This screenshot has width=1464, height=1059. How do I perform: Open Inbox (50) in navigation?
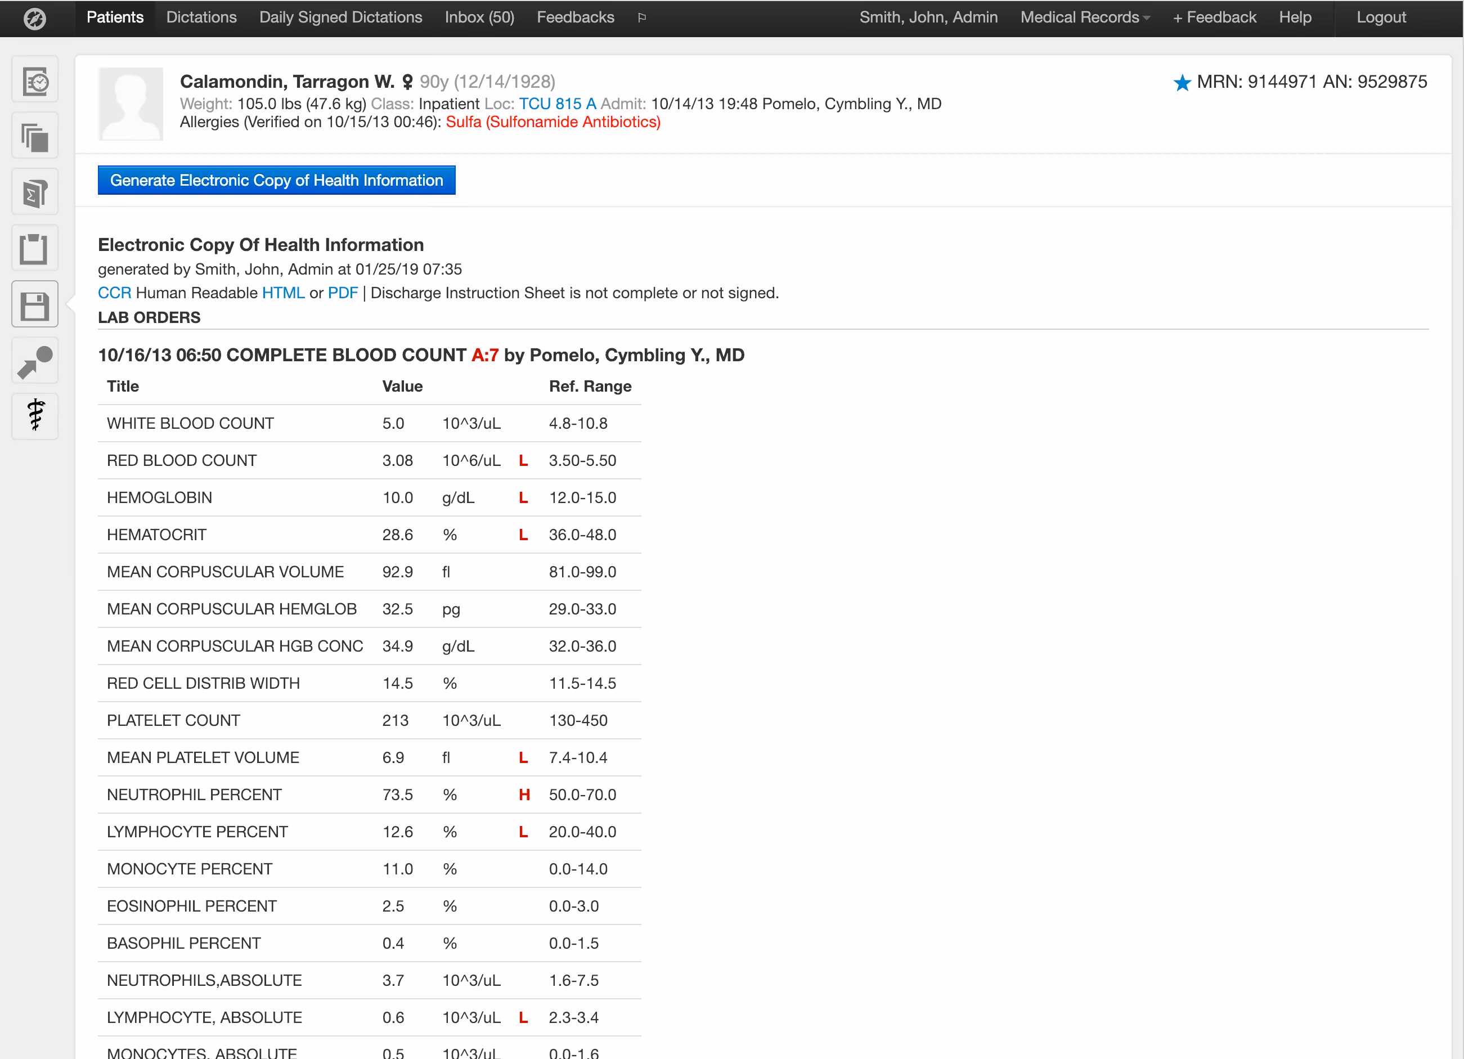pyautogui.click(x=479, y=17)
